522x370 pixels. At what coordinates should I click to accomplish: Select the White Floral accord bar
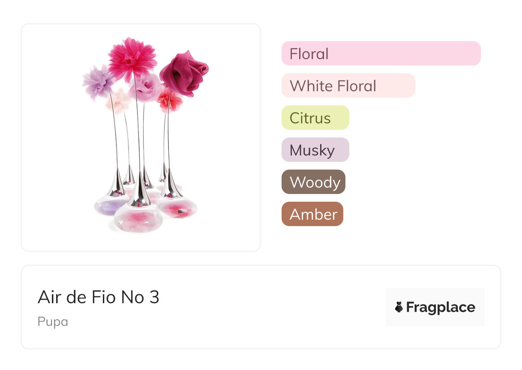[348, 86]
